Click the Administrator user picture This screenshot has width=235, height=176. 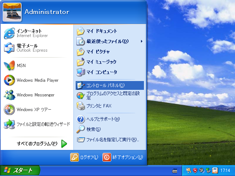tap(12, 12)
